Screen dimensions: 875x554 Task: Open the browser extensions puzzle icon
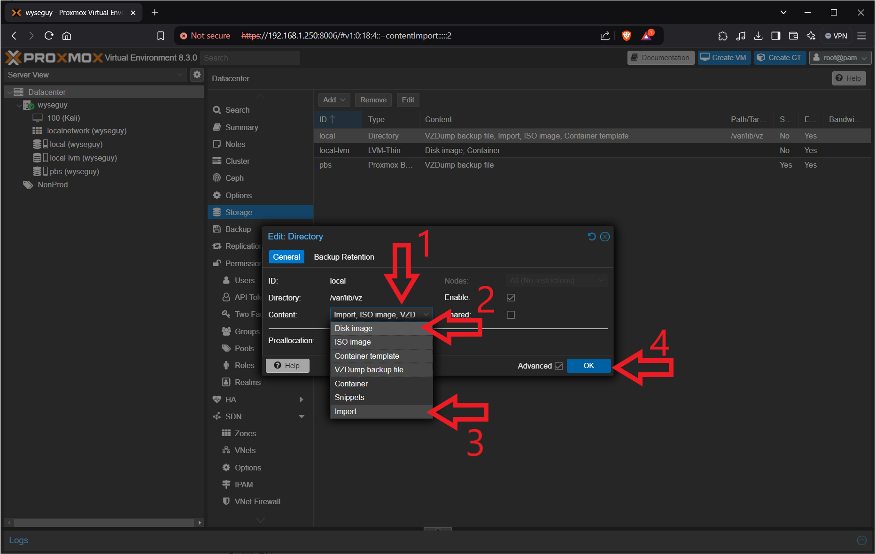coord(723,36)
